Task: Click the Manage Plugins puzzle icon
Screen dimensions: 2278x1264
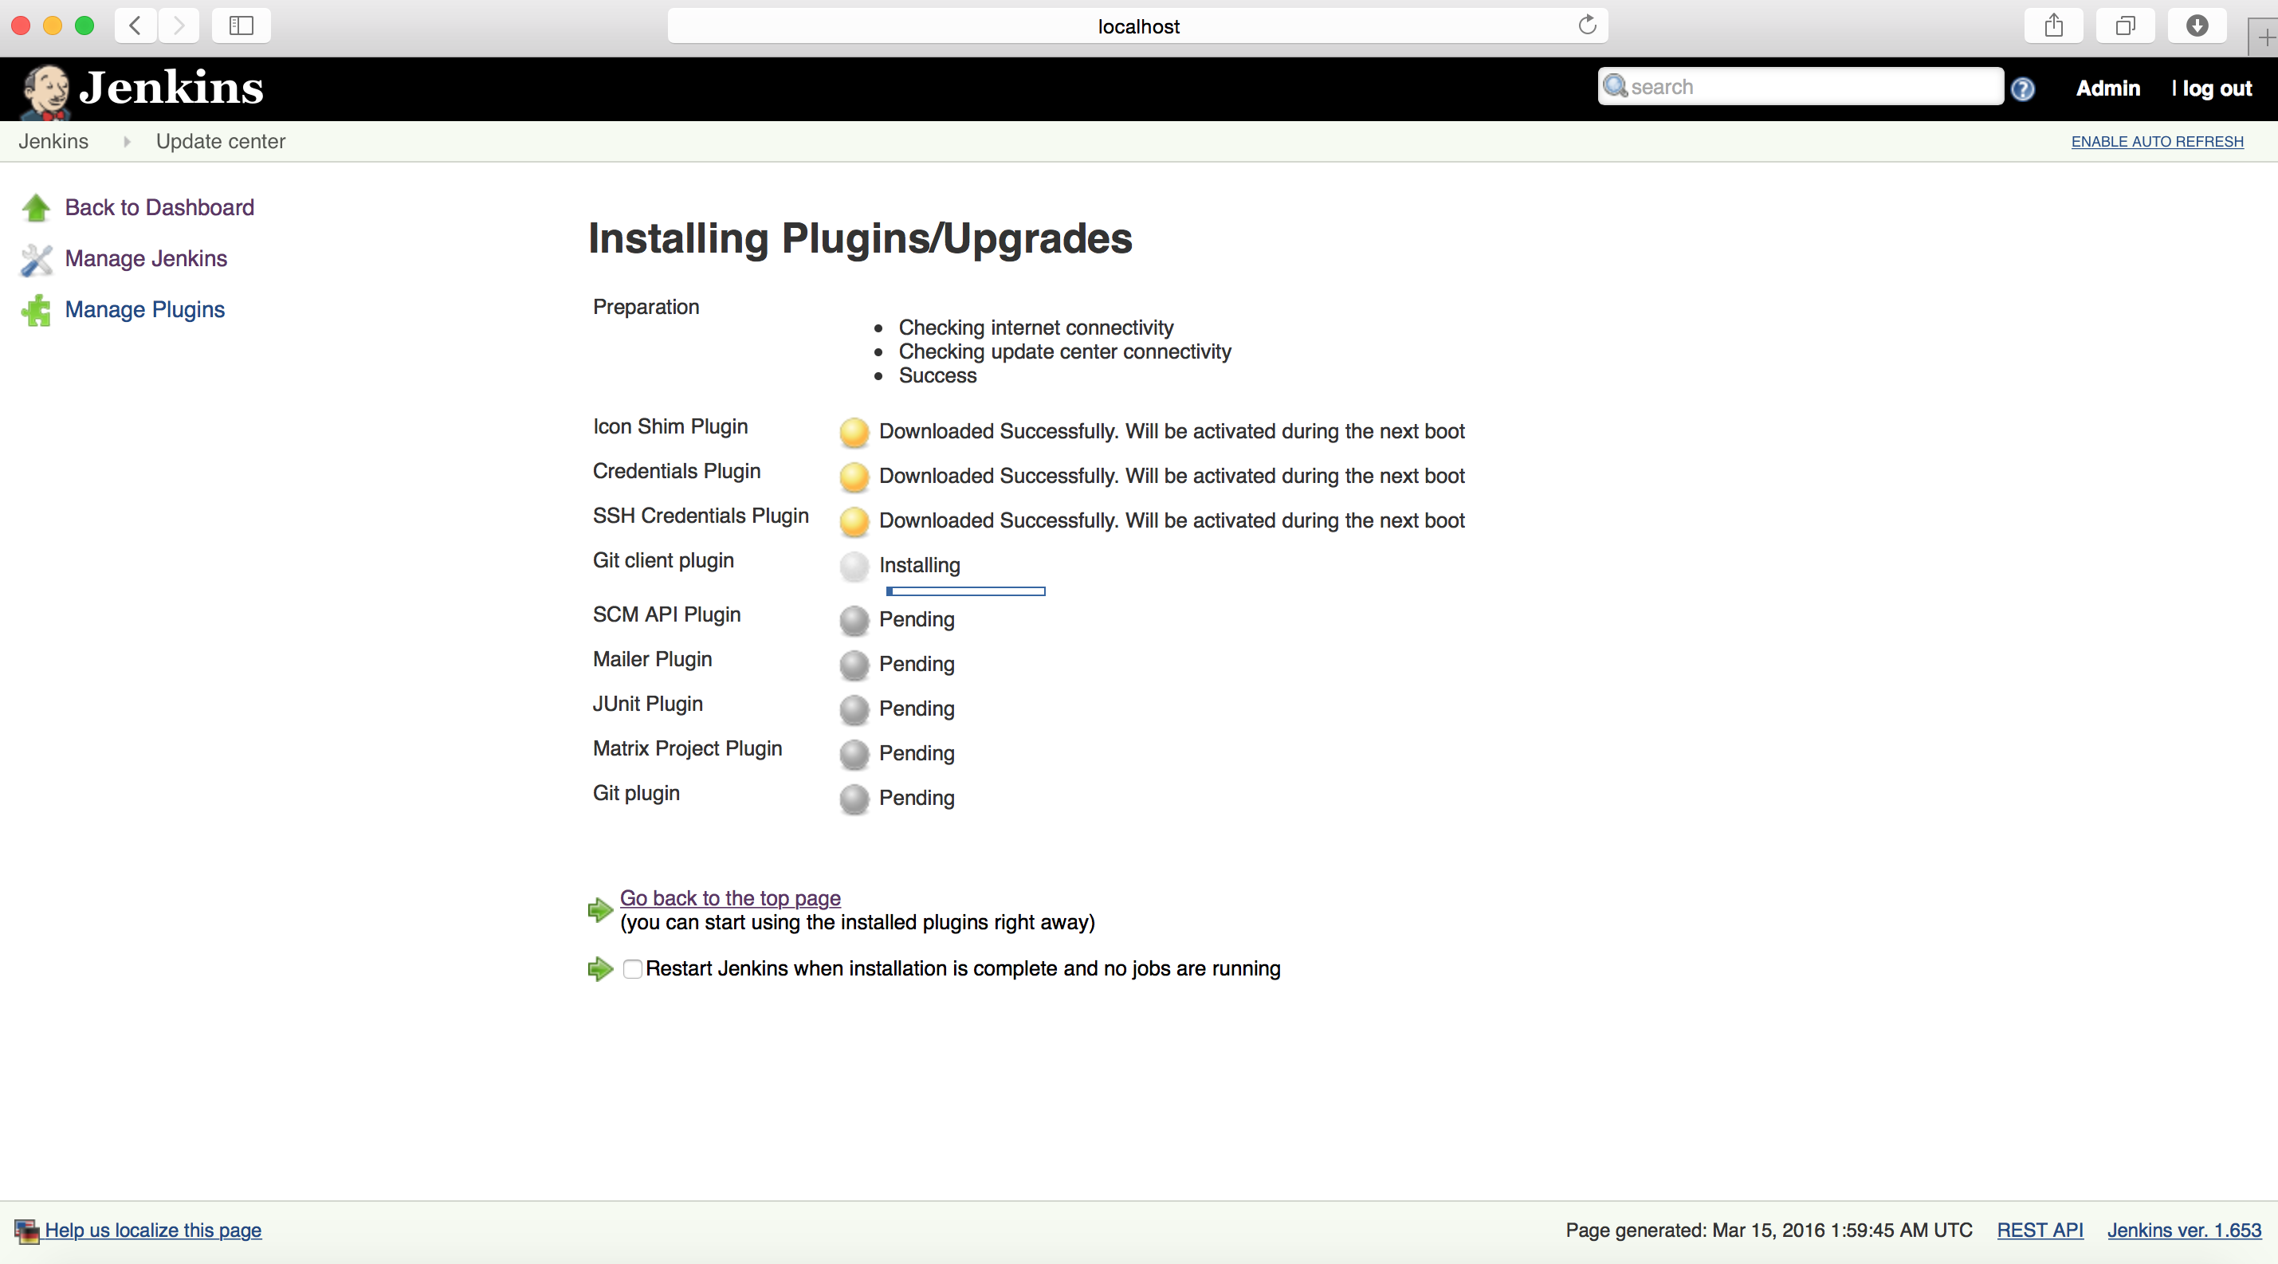Action: pyautogui.click(x=36, y=310)
